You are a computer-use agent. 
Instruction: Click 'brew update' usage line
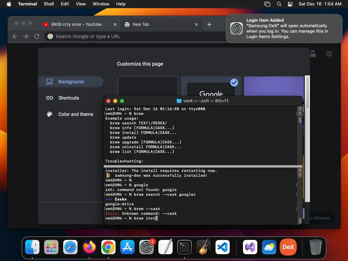point(123,137)
